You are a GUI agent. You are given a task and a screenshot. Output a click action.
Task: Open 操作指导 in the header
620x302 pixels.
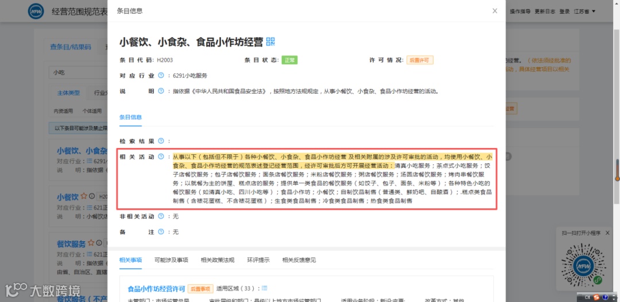coord(520,11)
